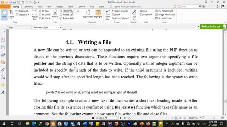The height and width of the screenshot is (127, 227).
Task: Open the status bar zoom level dropdown
Action: (x=200, y=118)
